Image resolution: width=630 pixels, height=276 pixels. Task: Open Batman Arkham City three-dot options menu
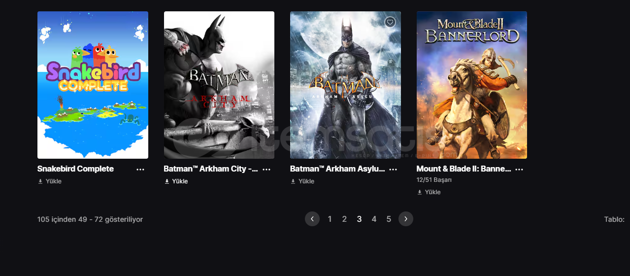[266, 169]
